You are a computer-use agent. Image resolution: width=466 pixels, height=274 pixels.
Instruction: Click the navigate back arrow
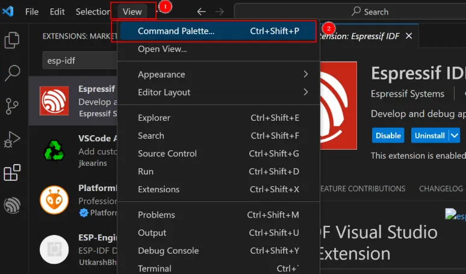(201, 11)
